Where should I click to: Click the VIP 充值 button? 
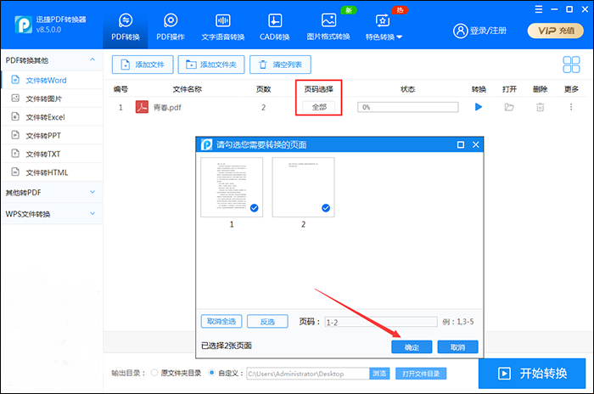555,31
